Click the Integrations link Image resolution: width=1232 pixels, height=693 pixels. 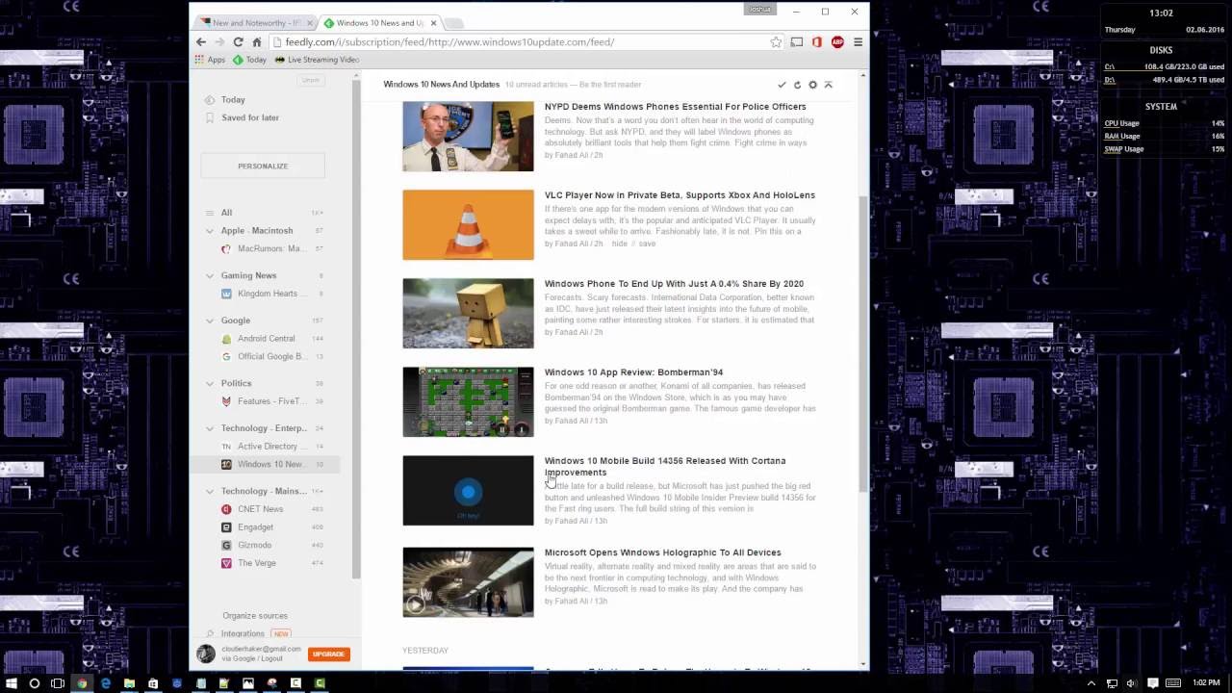[x=243, y=633]
